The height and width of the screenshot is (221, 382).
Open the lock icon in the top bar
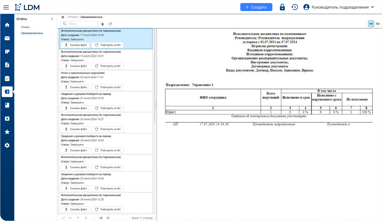[282, 7]
